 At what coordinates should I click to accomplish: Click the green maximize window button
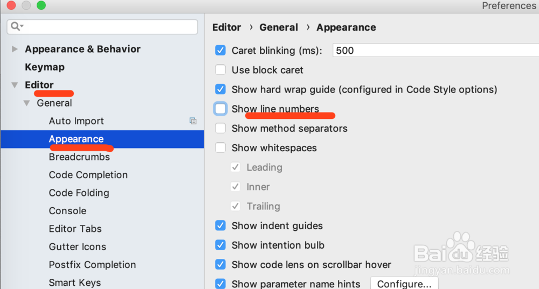[x=41, y=5]
